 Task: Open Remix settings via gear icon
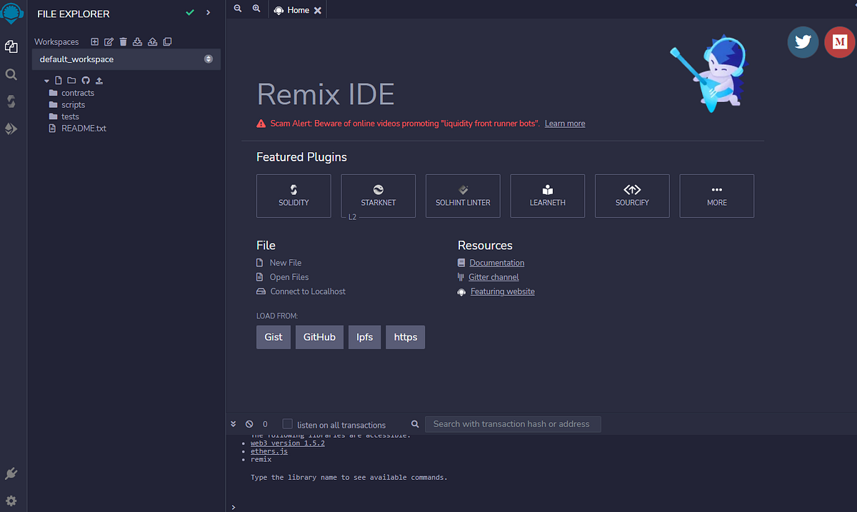point(11,500)
